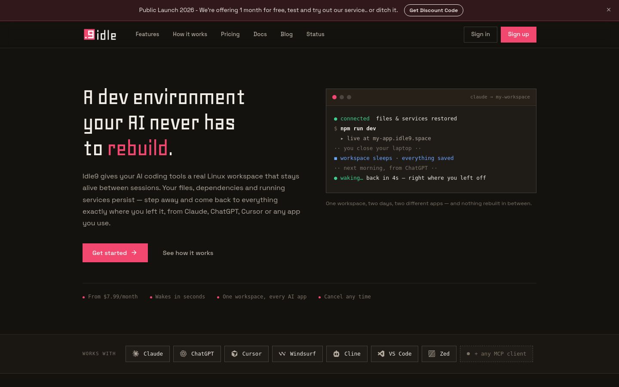Image resolution: width=619 pixels, height=387 pixels.
Task: Click the pink Sign up button
Action: [518, 34]
